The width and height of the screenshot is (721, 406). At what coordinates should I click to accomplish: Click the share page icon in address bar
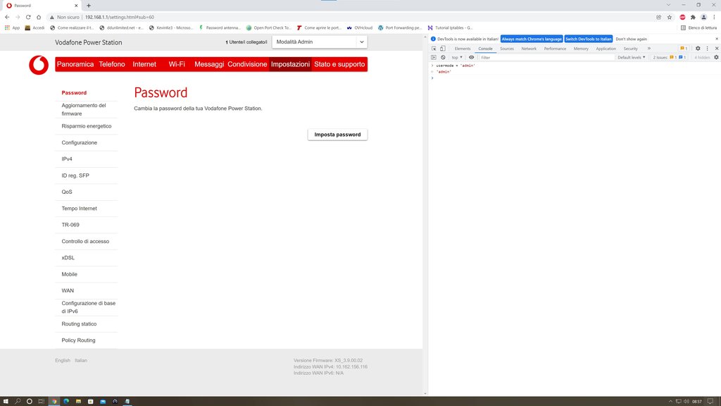tap(658, 17)
